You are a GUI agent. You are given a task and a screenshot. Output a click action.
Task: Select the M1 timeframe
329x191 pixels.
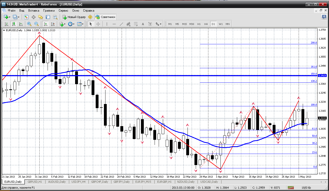(x=170, y=24)
